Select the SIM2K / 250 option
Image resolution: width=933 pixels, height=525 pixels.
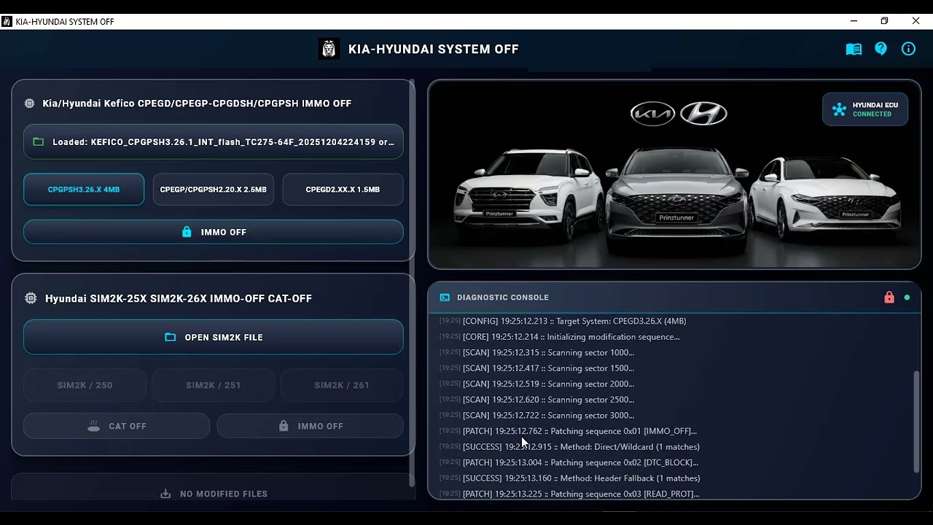[x=85, y=385]
